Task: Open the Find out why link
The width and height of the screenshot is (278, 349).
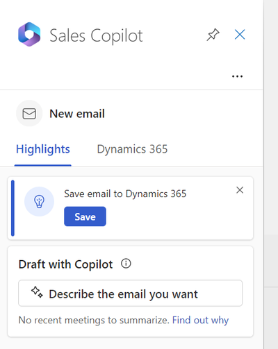Action: (200, 321)
